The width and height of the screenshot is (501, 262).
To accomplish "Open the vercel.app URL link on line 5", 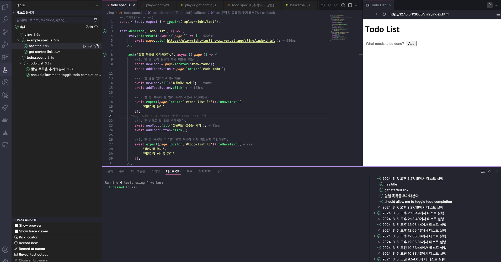I will click(x=221, y=41).
